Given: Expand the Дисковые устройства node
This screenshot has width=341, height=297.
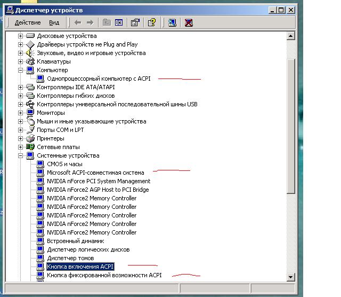Looking at the screenshot, I should coord(20,36).
